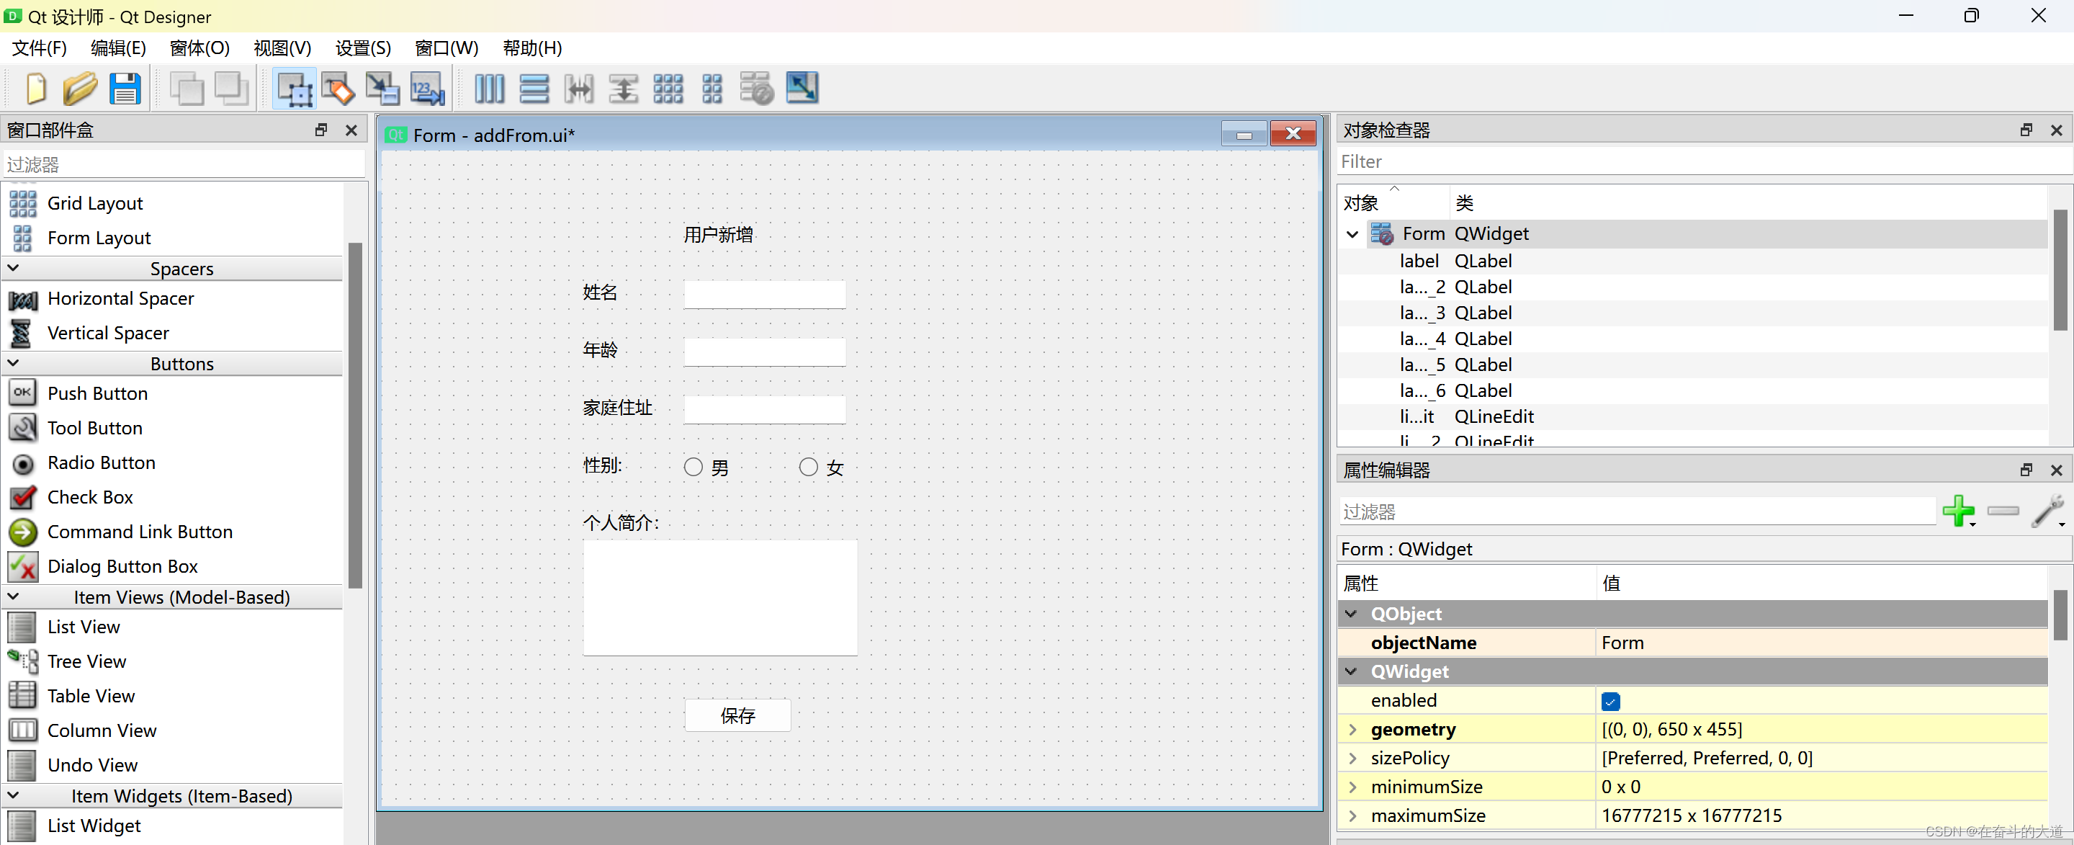Image resolution: width=2074 pixels, height=845 pixels.
Task: Switch to Edit Tab Order mode
Action: (427, 89)
